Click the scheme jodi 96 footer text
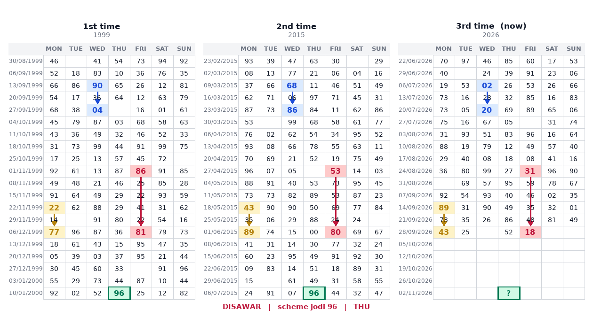This screenshot has width=593, height=333. 307,307
